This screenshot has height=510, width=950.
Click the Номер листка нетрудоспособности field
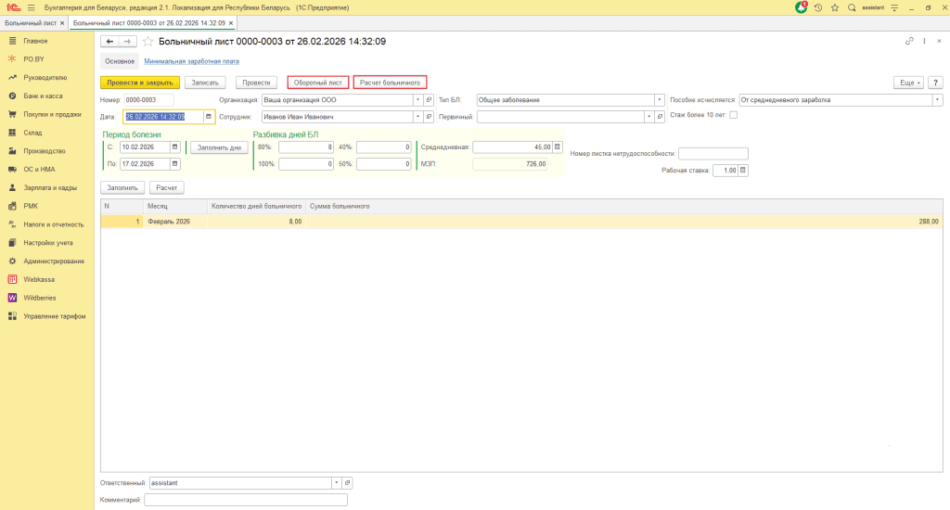point(712,154)
